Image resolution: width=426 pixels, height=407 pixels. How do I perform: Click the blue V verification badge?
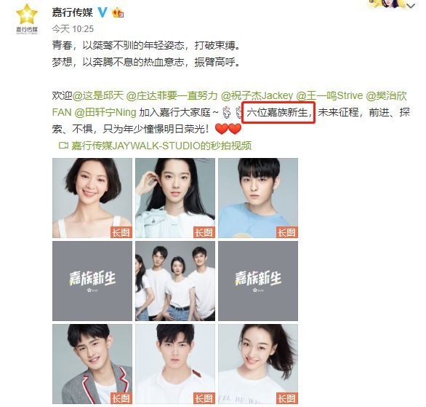pyautogui.click(x=103, y=12)
